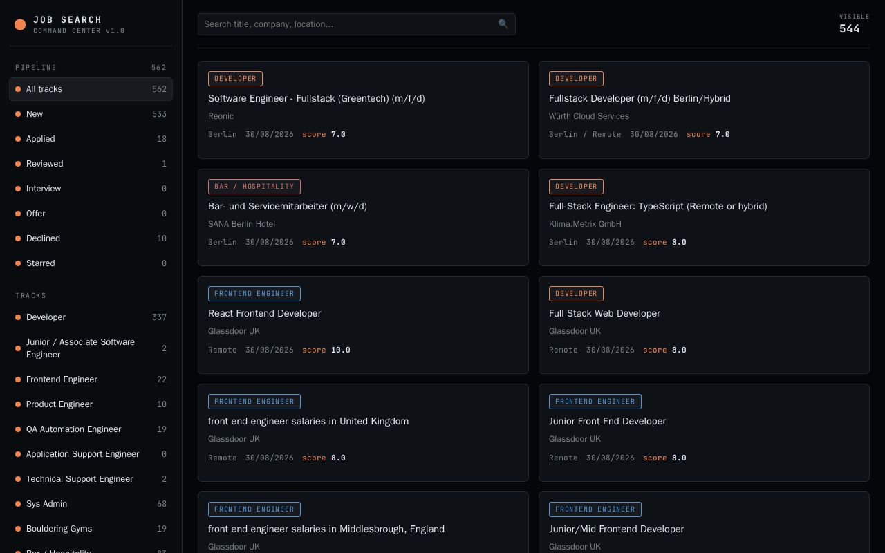885x553 pixels.
Task: Open the Reonic Software Engineer Fullstack job
Action: point(363,110)
